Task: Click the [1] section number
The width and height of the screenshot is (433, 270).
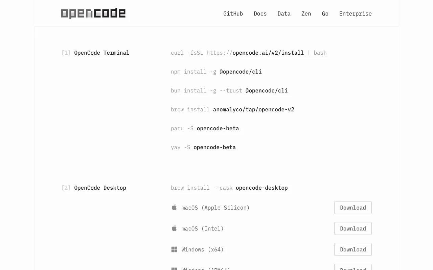Action: tap(66, 53)
